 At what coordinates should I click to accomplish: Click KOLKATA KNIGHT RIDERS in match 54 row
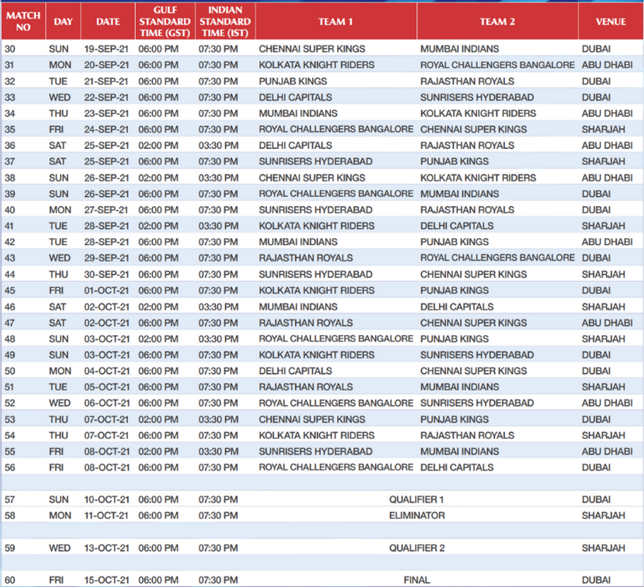(317, 435)
